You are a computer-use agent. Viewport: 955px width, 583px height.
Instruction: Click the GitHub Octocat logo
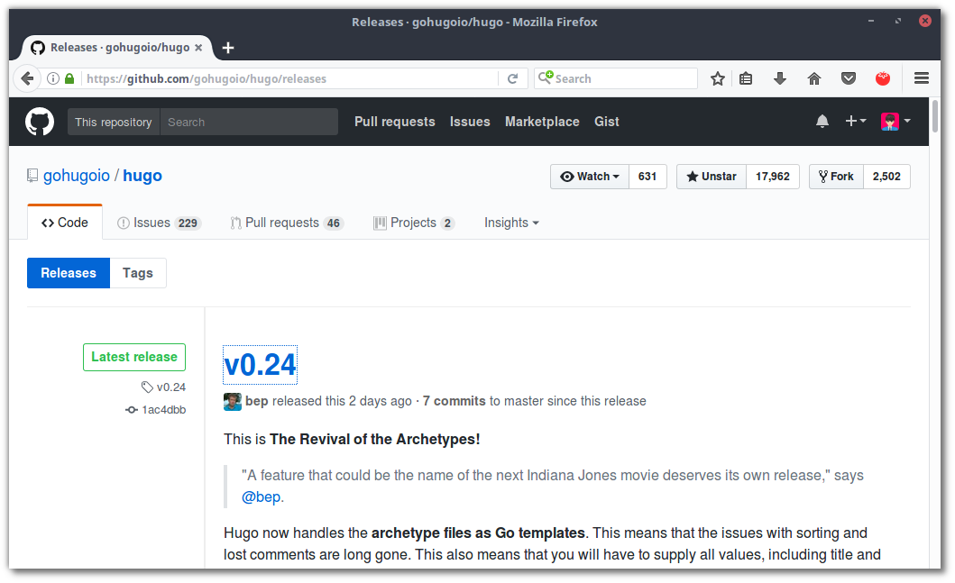pyautogui.click(x=39, y=122)
